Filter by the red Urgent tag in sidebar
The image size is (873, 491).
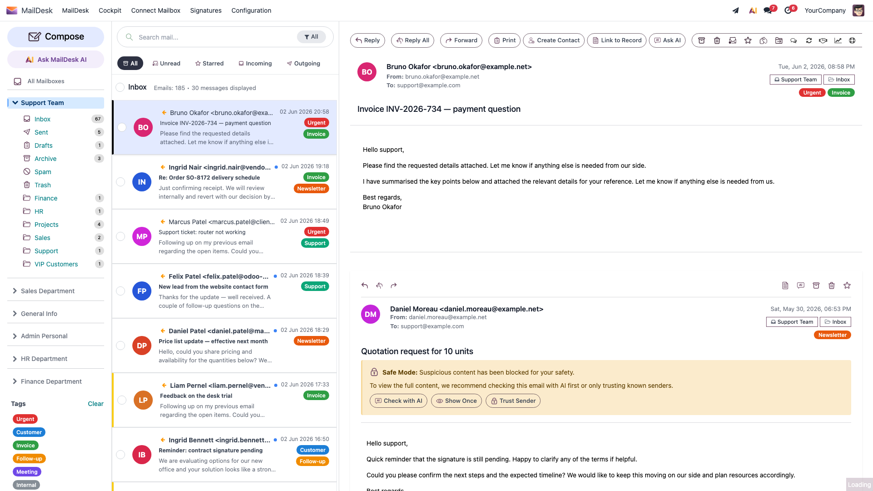pyautogui.click(x=25, y=419)
